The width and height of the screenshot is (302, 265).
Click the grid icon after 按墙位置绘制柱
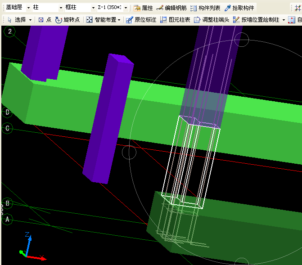pos(291,20)
